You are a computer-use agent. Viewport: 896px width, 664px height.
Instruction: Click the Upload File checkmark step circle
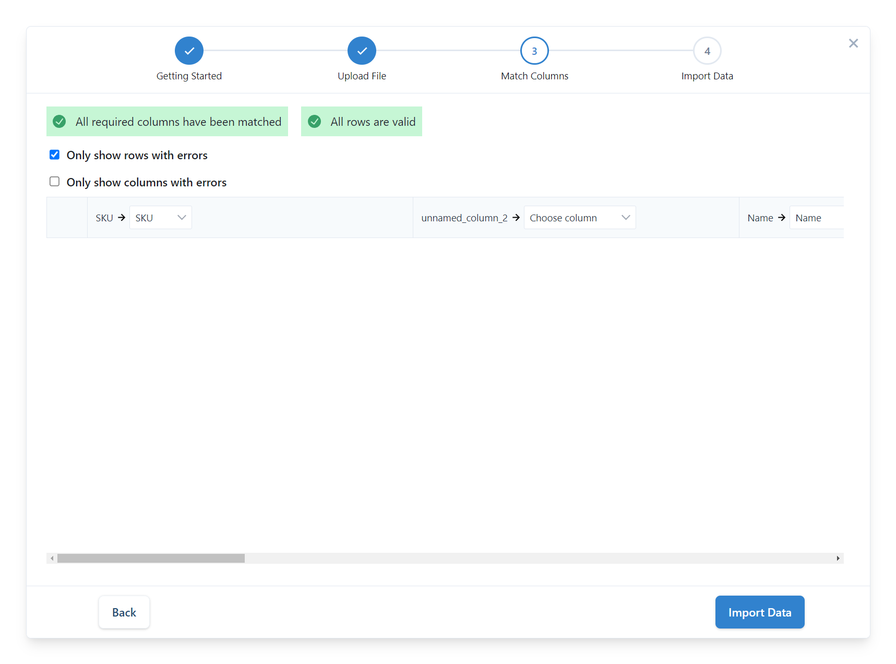[x=362, y=51]
